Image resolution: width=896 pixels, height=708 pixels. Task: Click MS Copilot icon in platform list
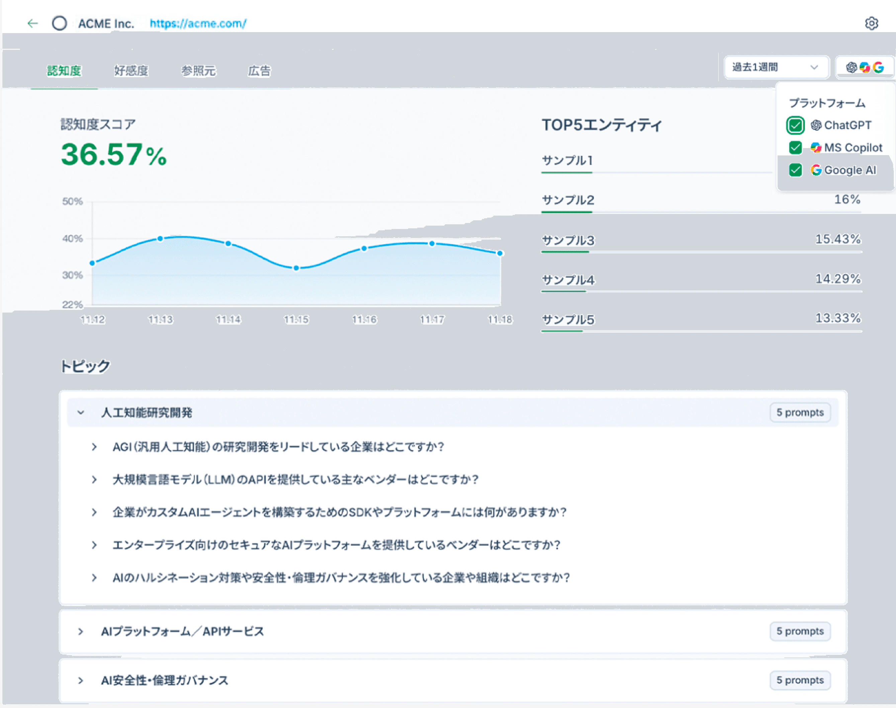(816, 147)
